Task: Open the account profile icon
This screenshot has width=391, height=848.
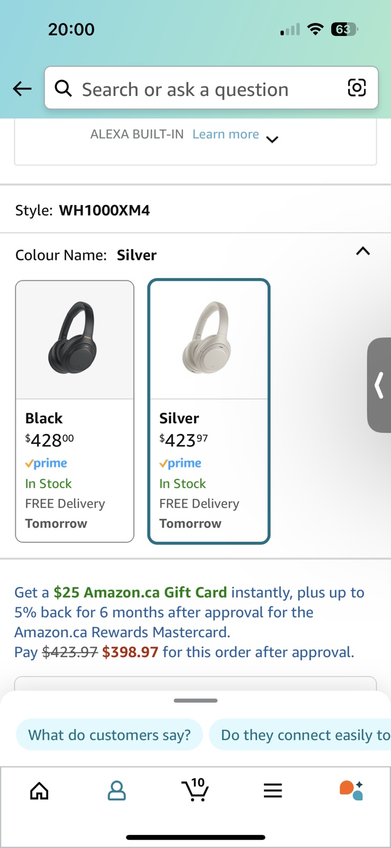Action: (x=117, y=790)
